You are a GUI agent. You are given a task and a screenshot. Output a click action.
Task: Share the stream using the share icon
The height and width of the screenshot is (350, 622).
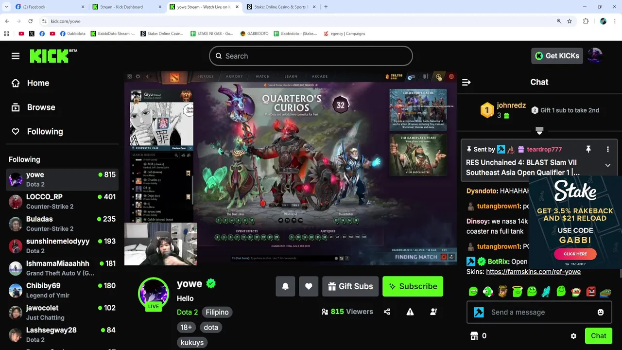pyautogui.click(x=387, y=312)
